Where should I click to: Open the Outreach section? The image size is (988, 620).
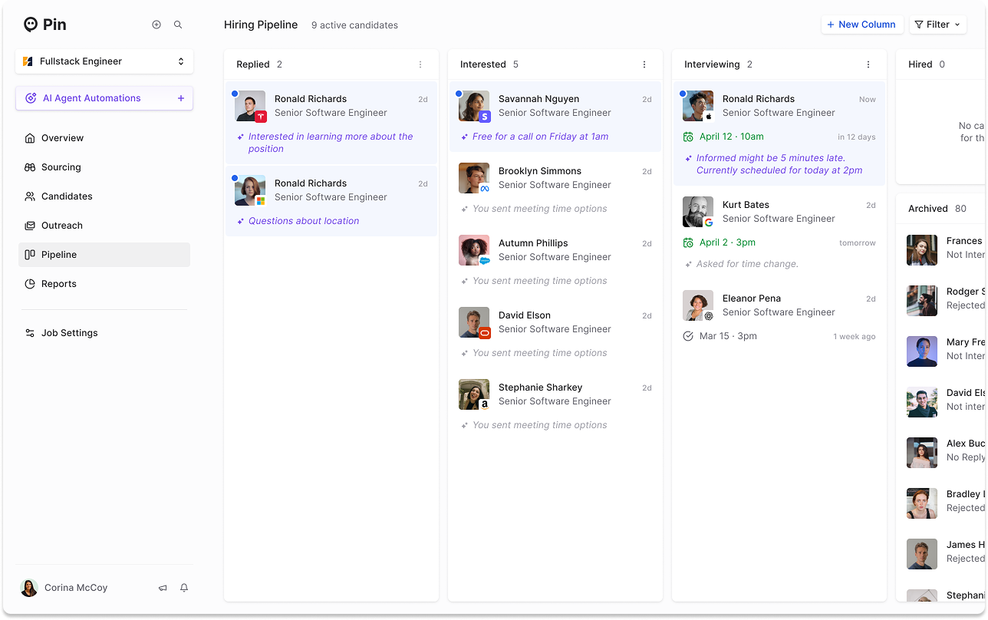(63, 225)
